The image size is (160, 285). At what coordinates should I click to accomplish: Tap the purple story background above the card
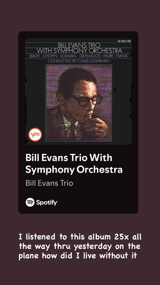(x=80, y=15)
